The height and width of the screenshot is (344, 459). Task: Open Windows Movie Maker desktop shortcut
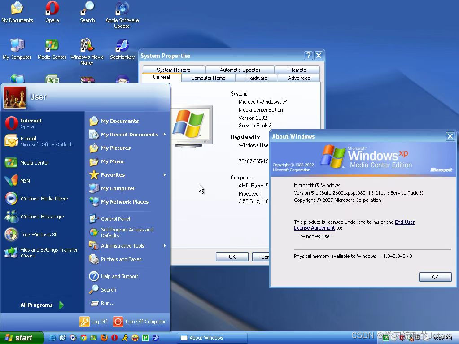click(x=87, y=52)
